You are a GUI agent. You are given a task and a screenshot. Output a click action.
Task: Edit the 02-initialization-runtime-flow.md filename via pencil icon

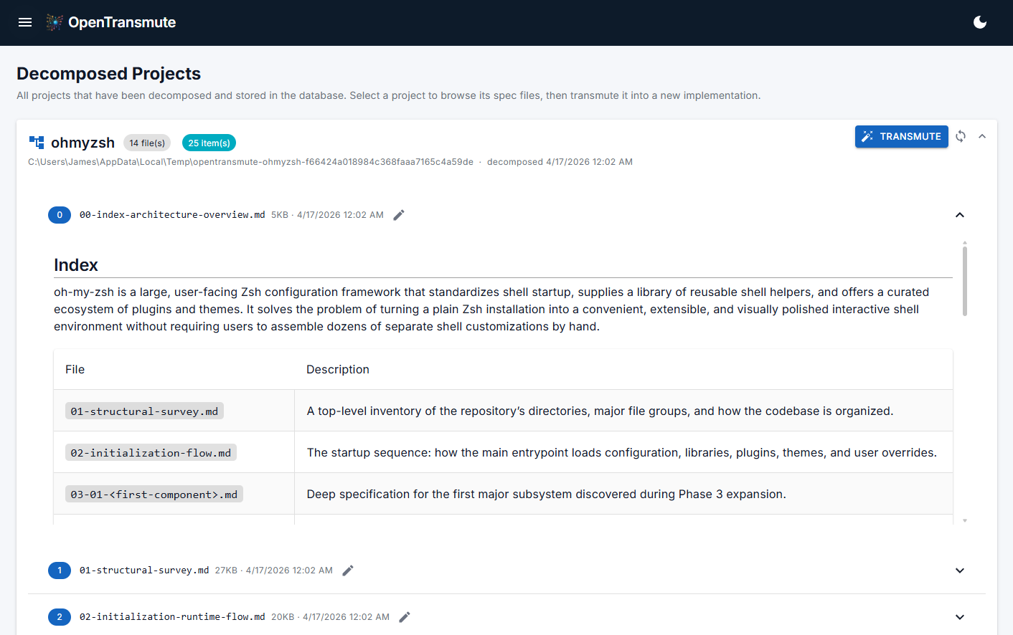click(x=404, y=616)
